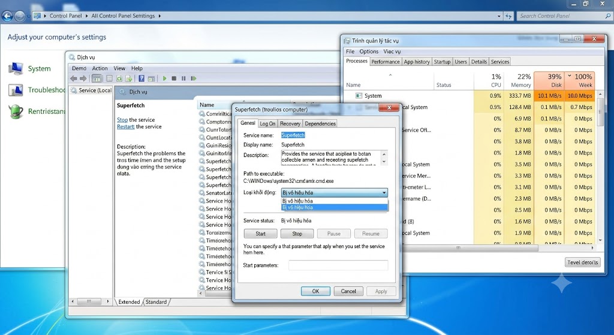Open the Details tab in Task Manager
The width and height of the screenshot is (614, 335).
pyautogui.click(x=479, y=62)
